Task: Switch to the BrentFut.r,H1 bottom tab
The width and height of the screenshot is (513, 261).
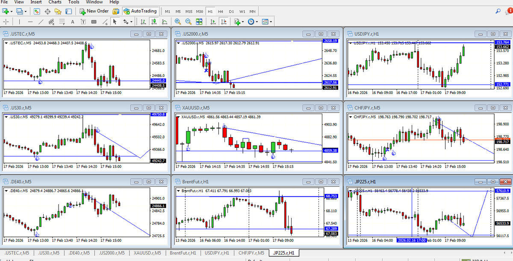Action: (183, 253)
